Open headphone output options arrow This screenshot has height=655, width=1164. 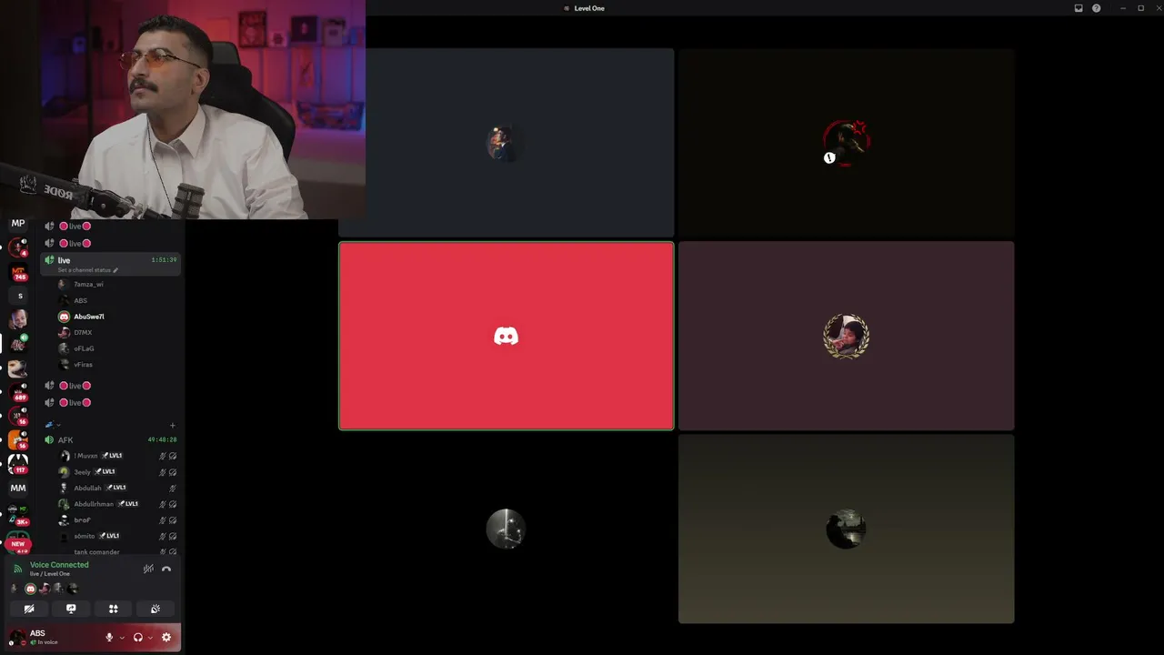point(150,638)
